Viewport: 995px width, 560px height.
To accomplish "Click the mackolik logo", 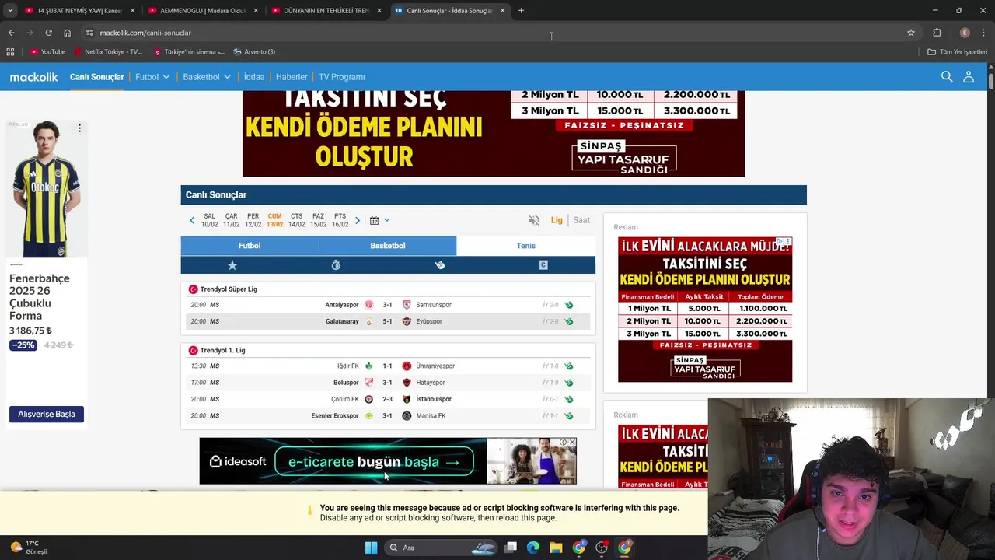I will click(34, 77).
